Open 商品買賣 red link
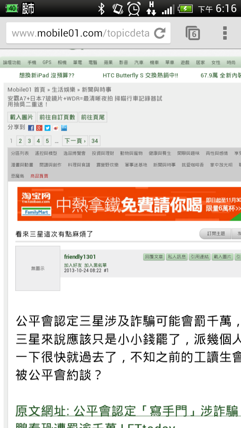Screen dimensions: 241x428 tap(39, 176)
